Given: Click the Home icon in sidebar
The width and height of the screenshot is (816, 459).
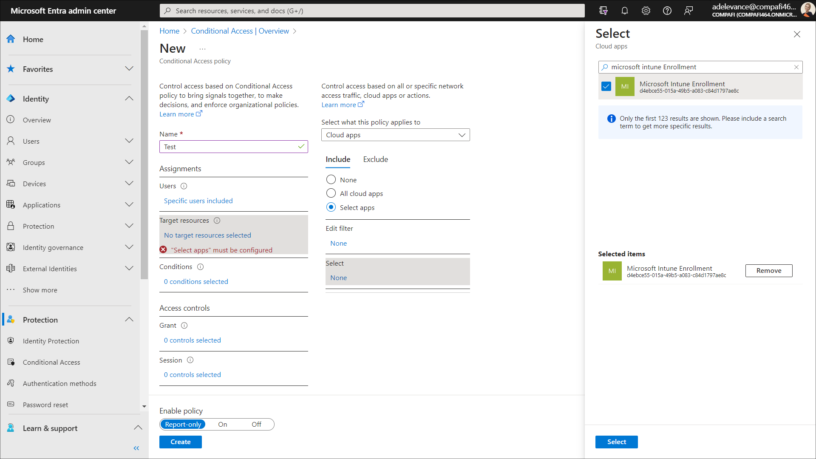Looking at the screenshot, I should click(x=11, y=39).
